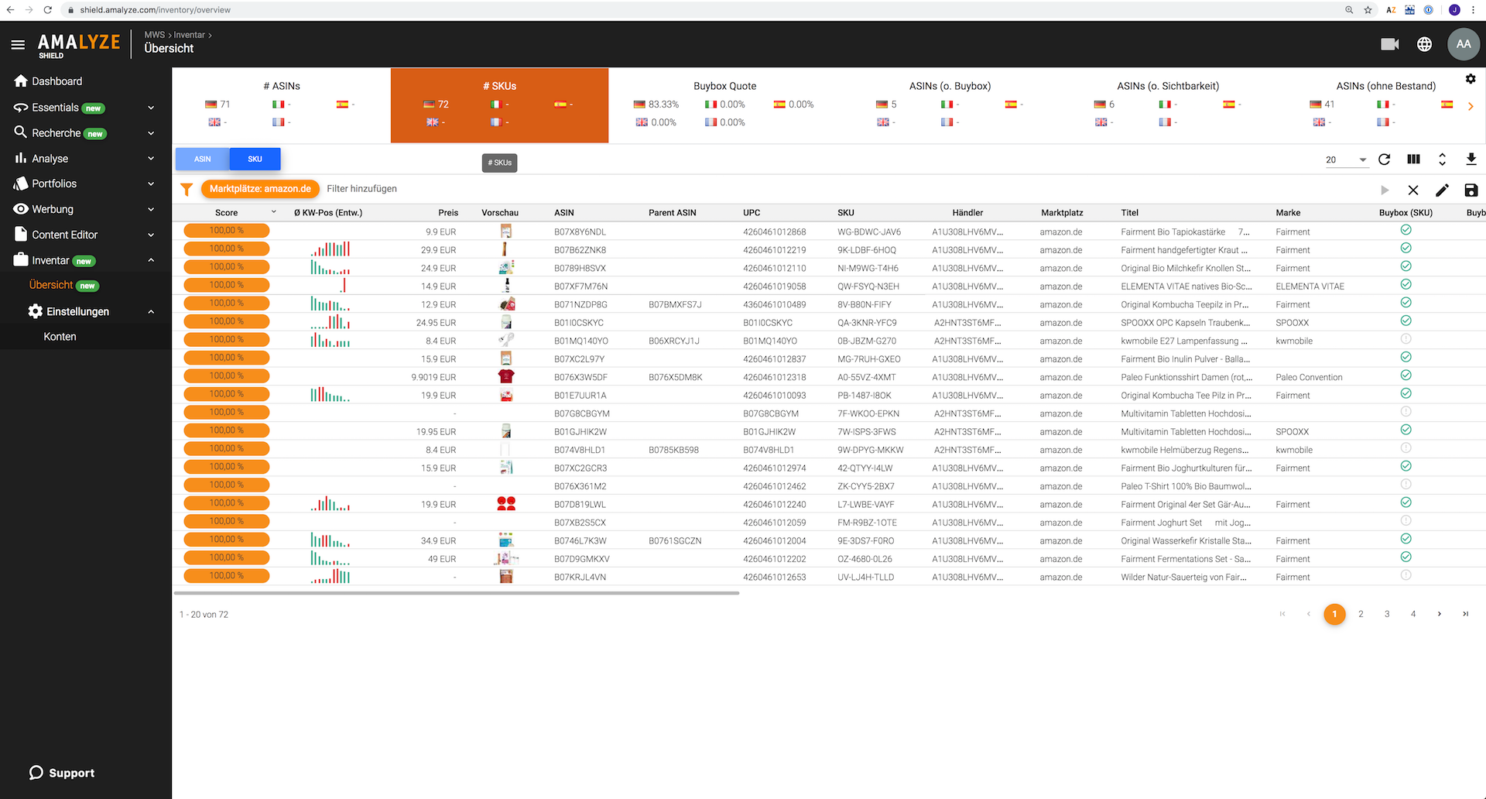Click the horizontal table scrollbar
The width and height of the screenshot is (1486, 799).
(x=457, y=593)
